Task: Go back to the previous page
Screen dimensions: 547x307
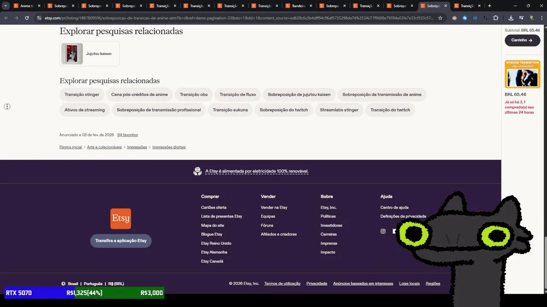Action: pyautogui.click(x=6, y=18)
